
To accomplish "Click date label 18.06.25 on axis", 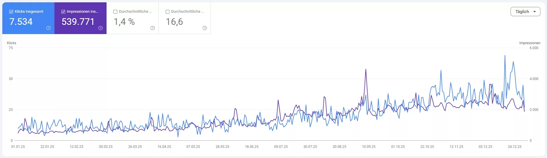I will point(252,147).
